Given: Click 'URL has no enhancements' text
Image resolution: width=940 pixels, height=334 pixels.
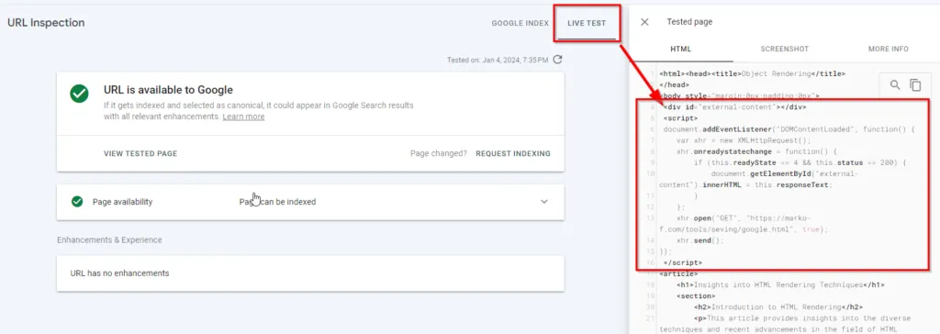Looking at the screenshot, I should [120, 273].
